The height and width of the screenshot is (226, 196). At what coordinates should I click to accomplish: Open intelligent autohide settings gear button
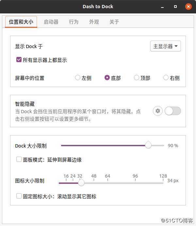tap(157, 111)
